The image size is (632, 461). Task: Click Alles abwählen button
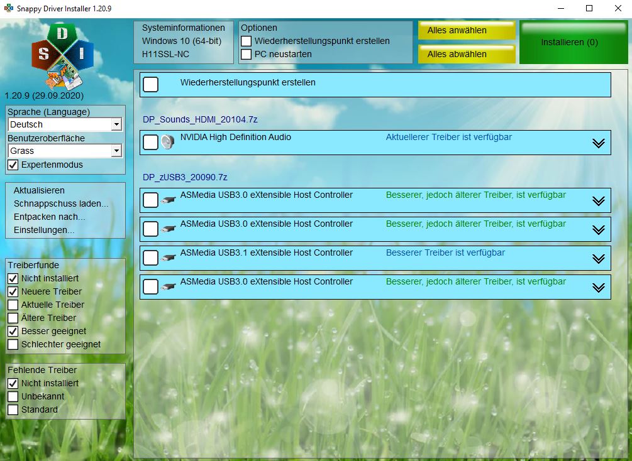pos(467,54)
